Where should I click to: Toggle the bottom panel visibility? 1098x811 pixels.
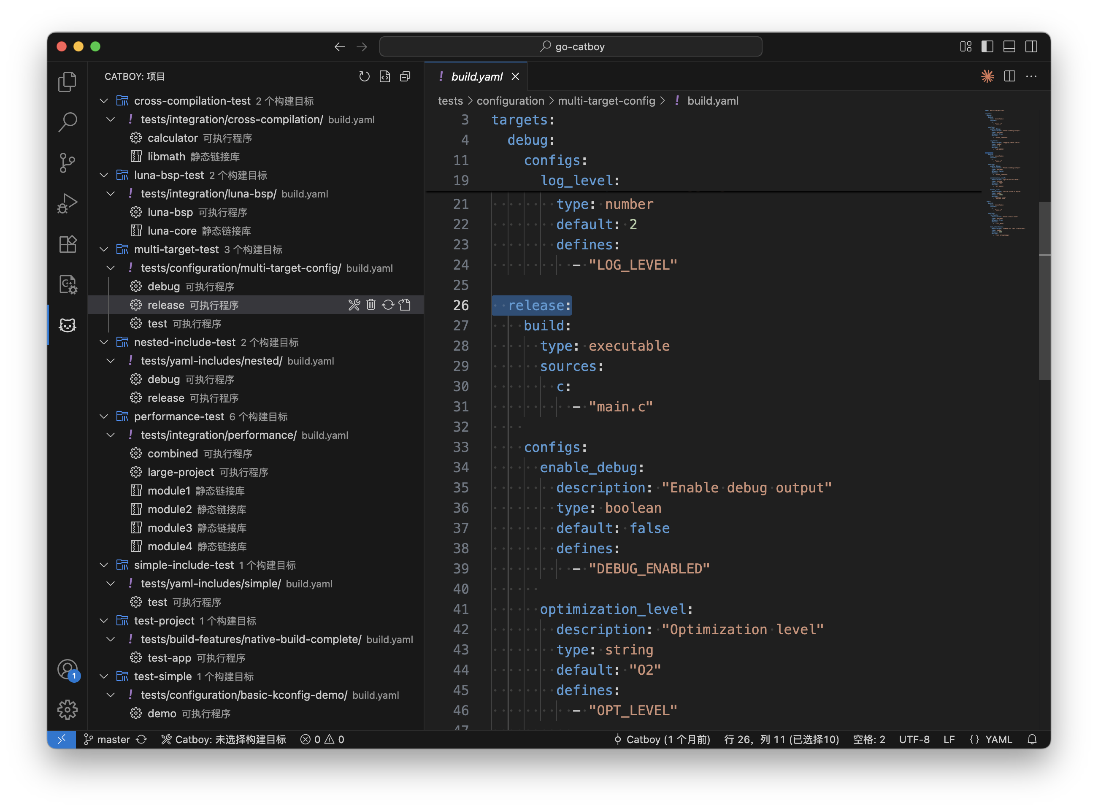point(1009,46)
